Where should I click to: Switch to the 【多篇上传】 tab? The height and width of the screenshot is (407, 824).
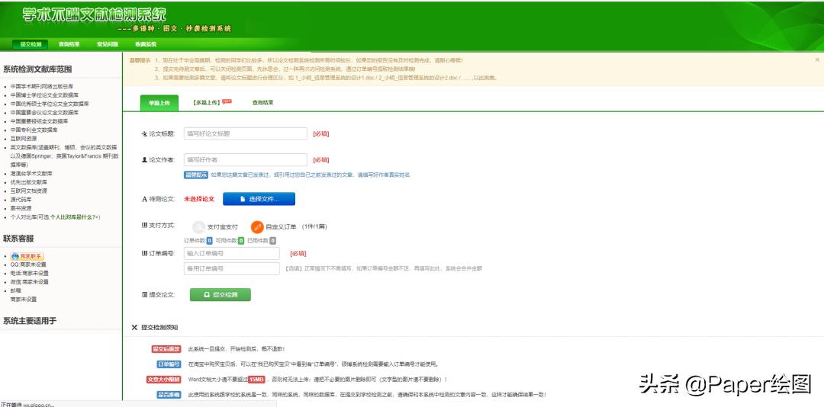tap(206, 103)
